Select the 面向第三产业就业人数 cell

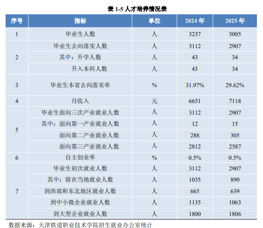click(80, 146)
